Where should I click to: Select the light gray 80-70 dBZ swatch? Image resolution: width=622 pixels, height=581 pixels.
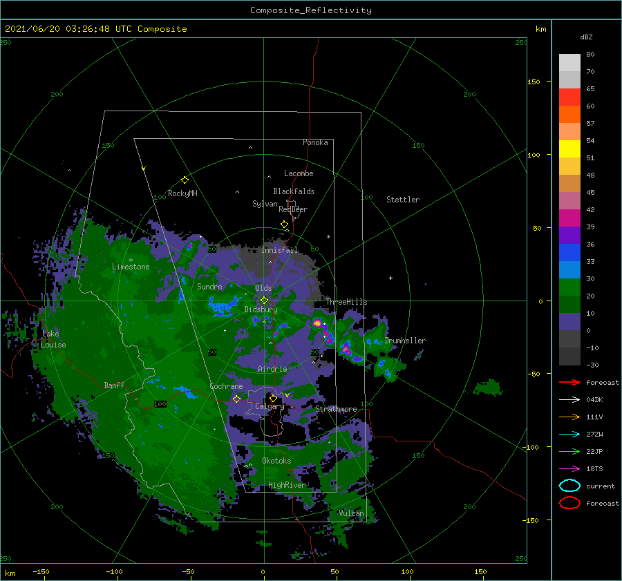click(x=569, y=63)
